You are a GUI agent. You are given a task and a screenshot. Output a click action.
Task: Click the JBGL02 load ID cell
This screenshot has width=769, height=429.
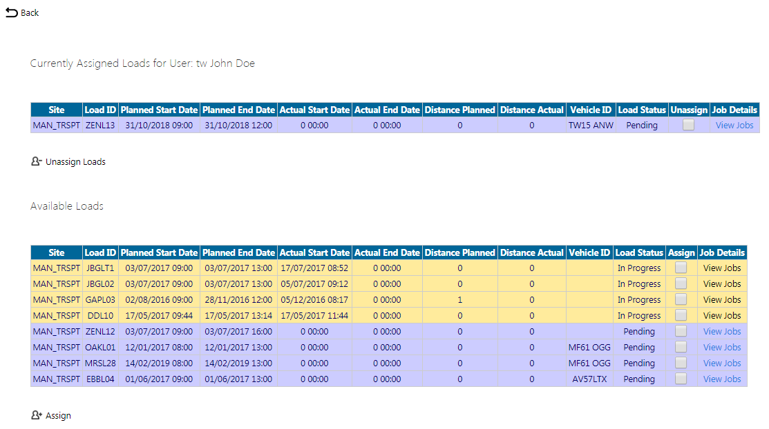point(100,284)
